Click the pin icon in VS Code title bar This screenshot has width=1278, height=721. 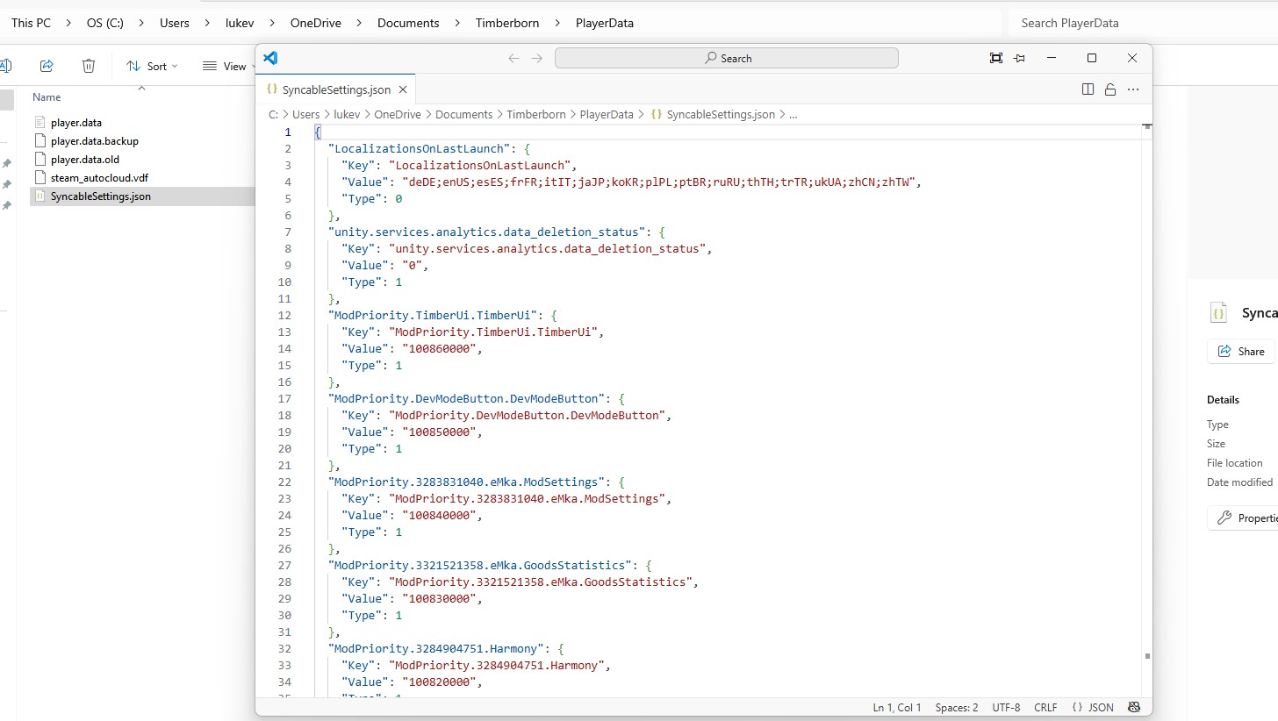click(1020, 58)
